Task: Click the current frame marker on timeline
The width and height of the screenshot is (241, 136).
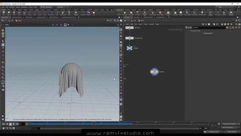Action: pyautogui.click(x=94, y=123)
